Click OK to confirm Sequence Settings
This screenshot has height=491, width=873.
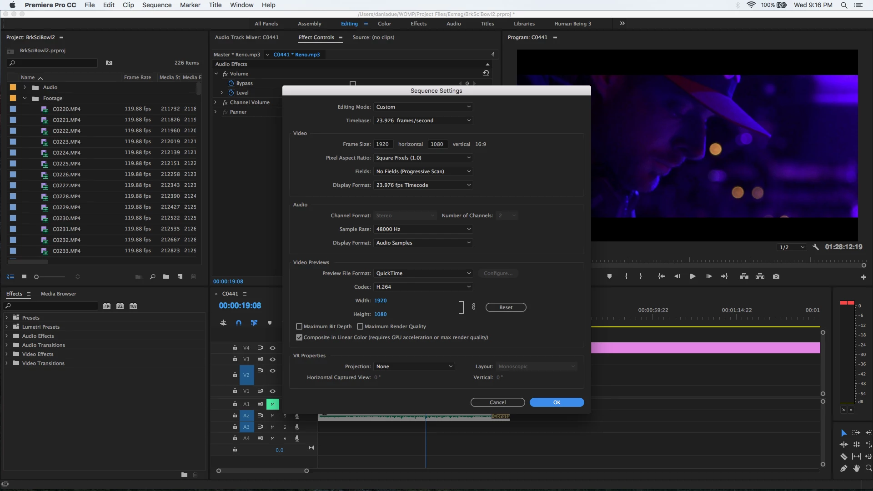tap(557, 402)
